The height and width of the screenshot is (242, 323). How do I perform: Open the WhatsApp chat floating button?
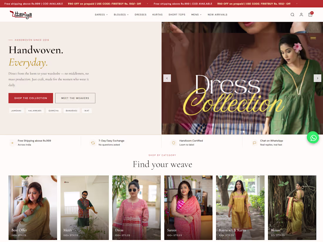click(x=313, y=138)
